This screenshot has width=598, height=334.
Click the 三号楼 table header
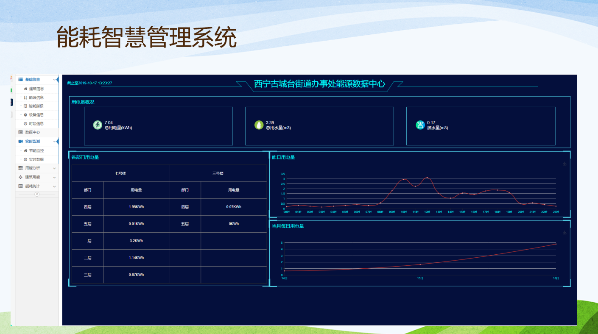(218, 173)
